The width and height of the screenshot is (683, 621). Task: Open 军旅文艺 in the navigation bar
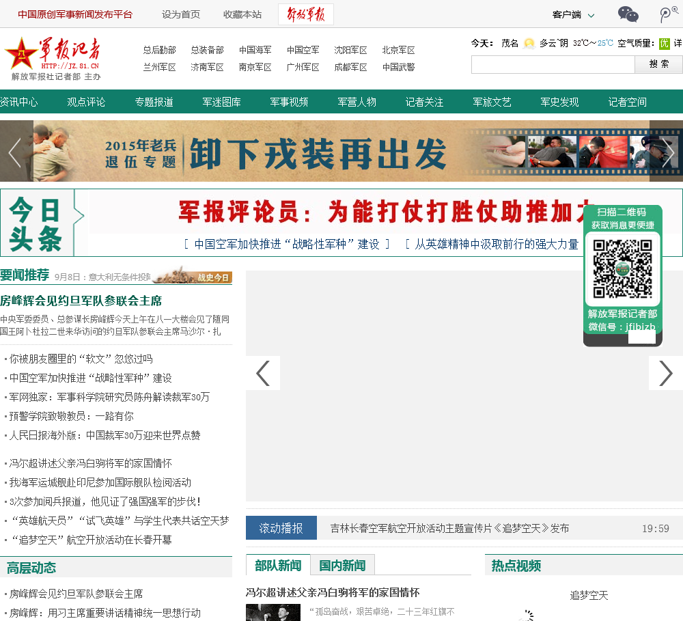pos(492,102)
